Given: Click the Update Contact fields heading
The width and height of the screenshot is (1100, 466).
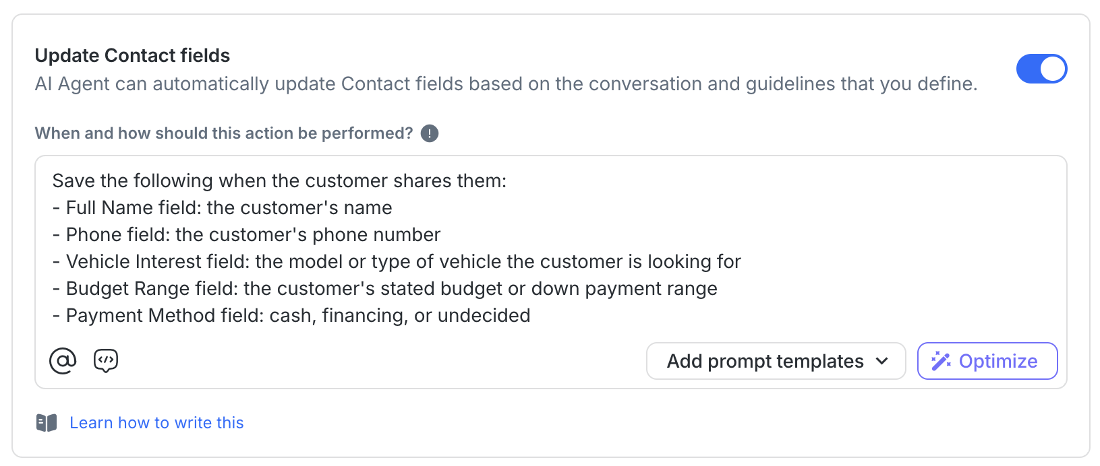Looking at the screenshot, I should click(132, 56).
